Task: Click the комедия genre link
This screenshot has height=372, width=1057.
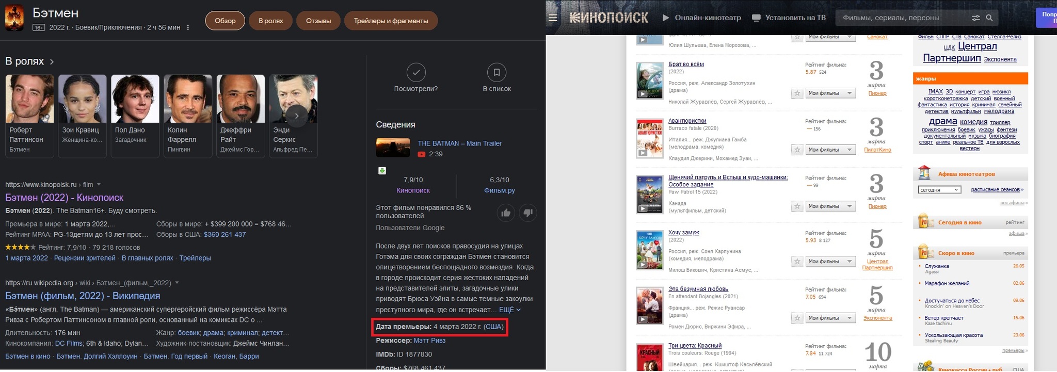Action: point(973,122)
